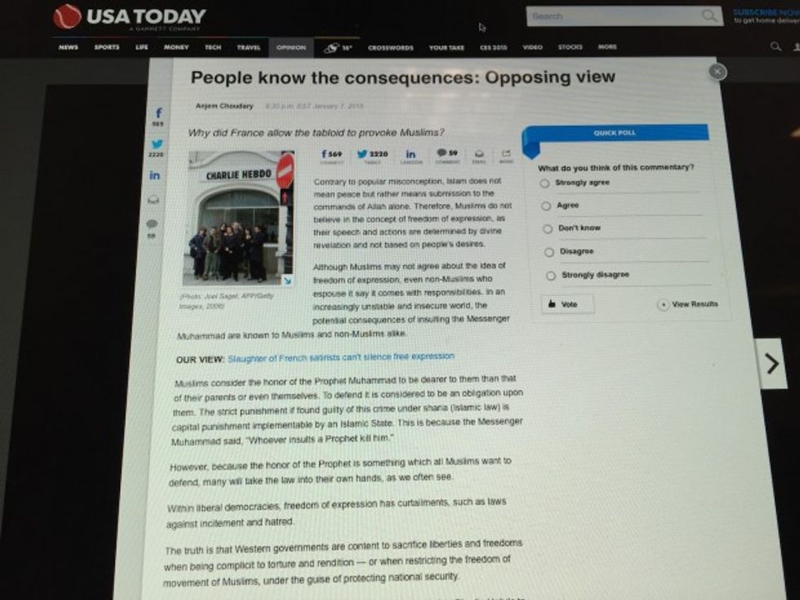Expand the MORE menu in navigation bar
Screen dimensions: 800x600
[607, 47]
